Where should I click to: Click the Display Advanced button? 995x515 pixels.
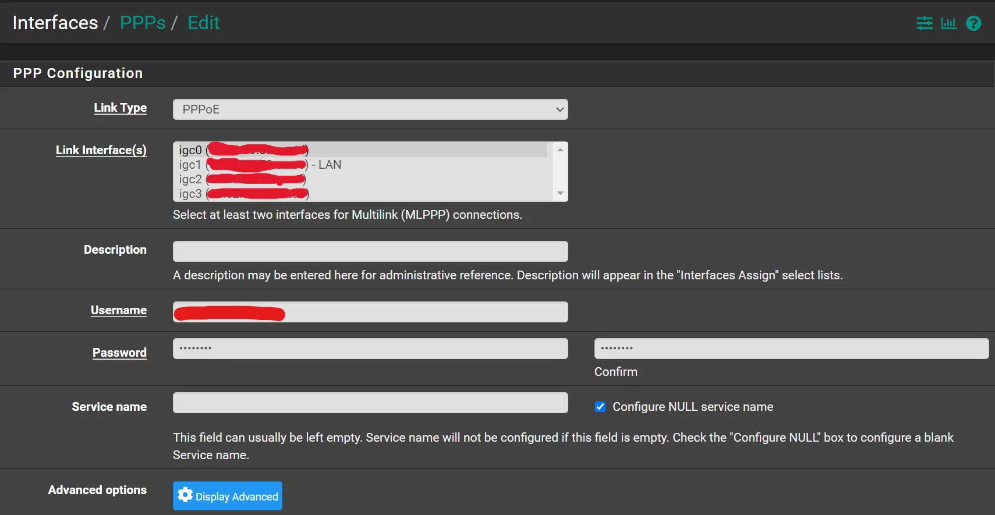pyautogui.click(x=228, y=496)
